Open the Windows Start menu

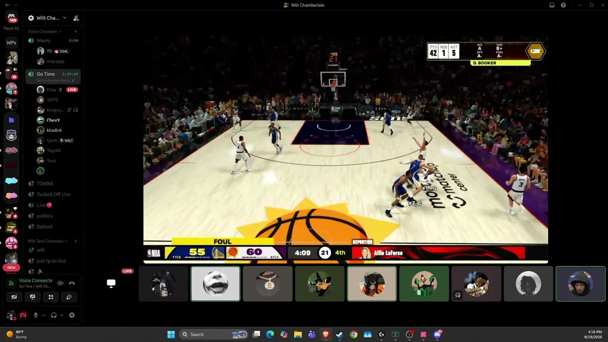coord(171,334)
